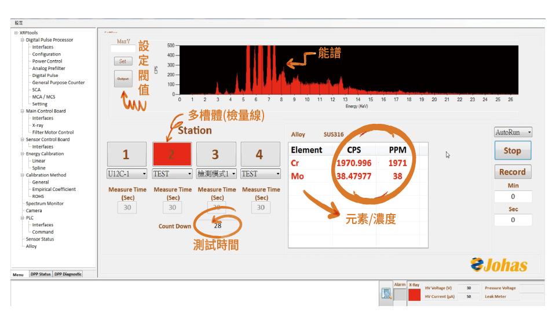Select General under Calibration Method

(x=41, y=182)
